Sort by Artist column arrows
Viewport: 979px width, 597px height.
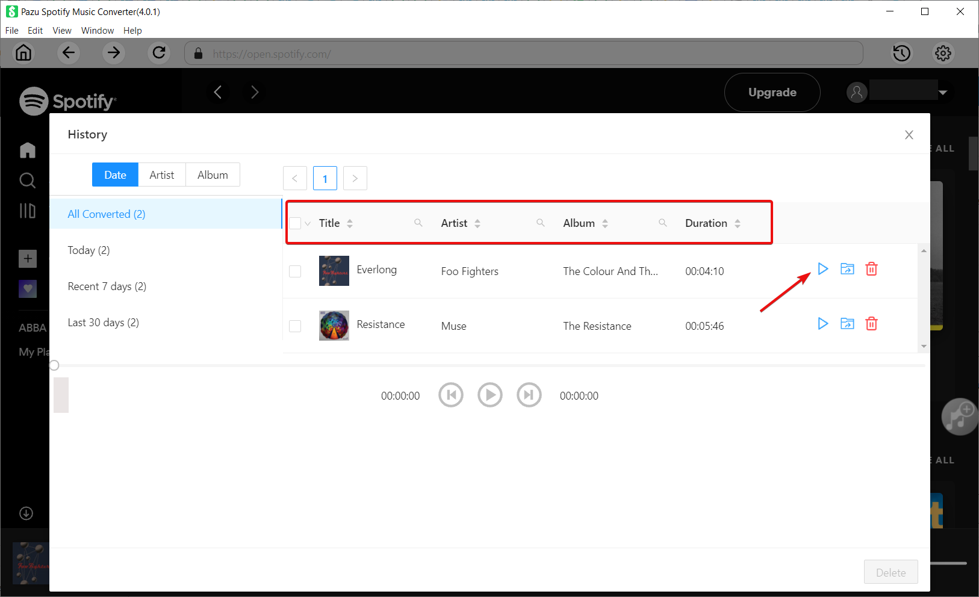[477, 223]
